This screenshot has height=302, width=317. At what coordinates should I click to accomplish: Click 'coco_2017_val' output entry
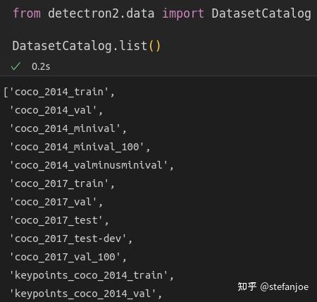pyautogui.click(x=53, y=202)
